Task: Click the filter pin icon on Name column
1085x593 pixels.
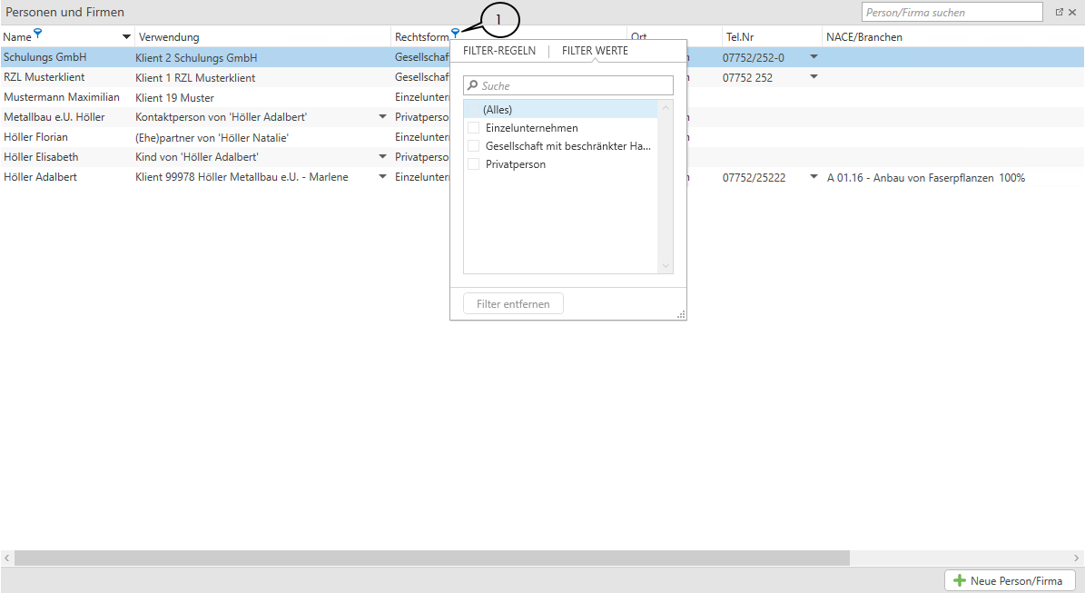Action: click(x=37, y=34)
